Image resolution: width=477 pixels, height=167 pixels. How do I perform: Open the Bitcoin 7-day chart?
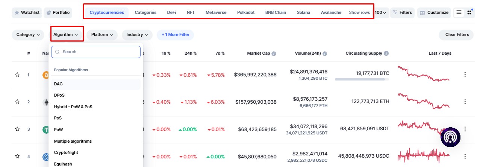pos(424,74)
